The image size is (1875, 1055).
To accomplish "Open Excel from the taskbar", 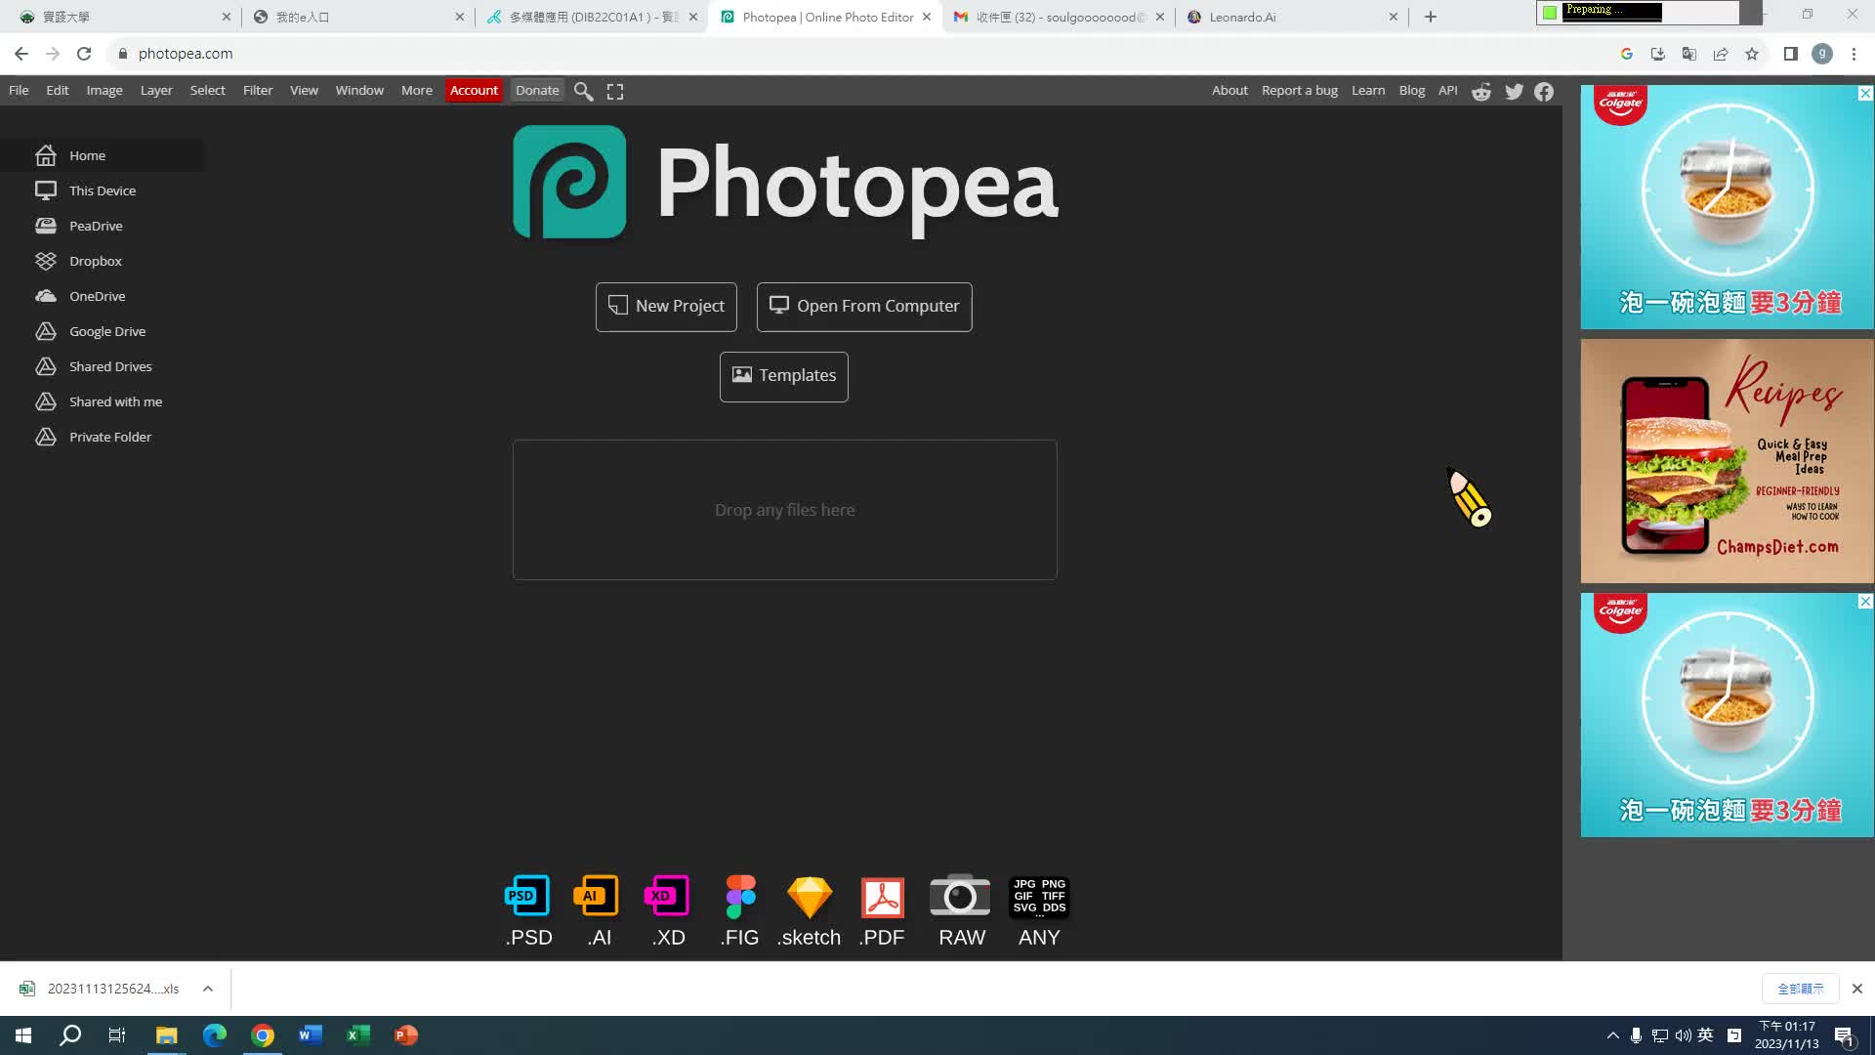I will (358, 1035).
